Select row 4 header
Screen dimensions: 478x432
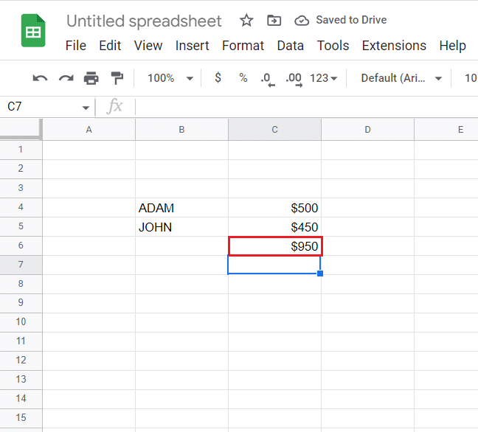click(x=21, y=207)
